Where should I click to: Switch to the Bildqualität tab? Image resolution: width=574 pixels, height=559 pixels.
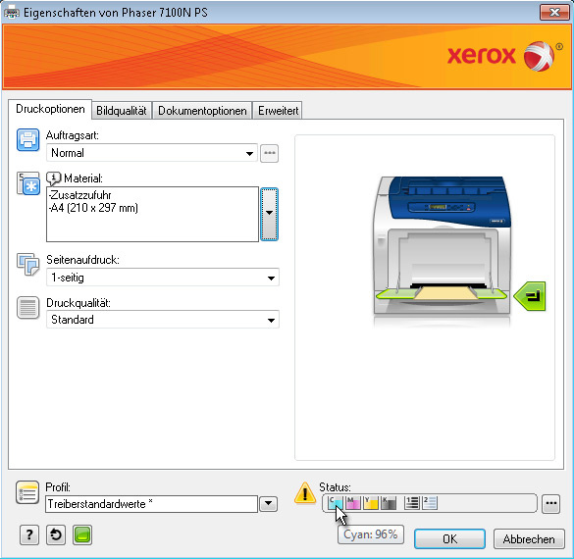122,111
